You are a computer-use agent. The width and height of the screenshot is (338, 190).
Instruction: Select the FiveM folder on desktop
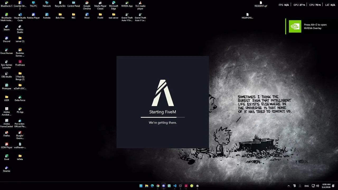(x=100, y=16)
